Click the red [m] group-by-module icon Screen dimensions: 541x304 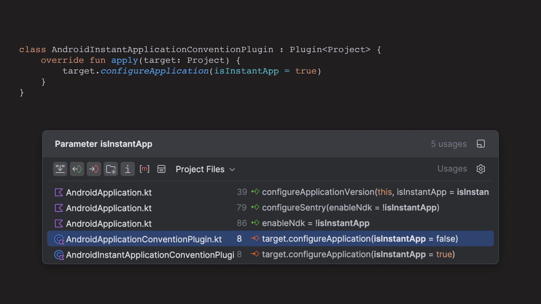pos(145,169)
